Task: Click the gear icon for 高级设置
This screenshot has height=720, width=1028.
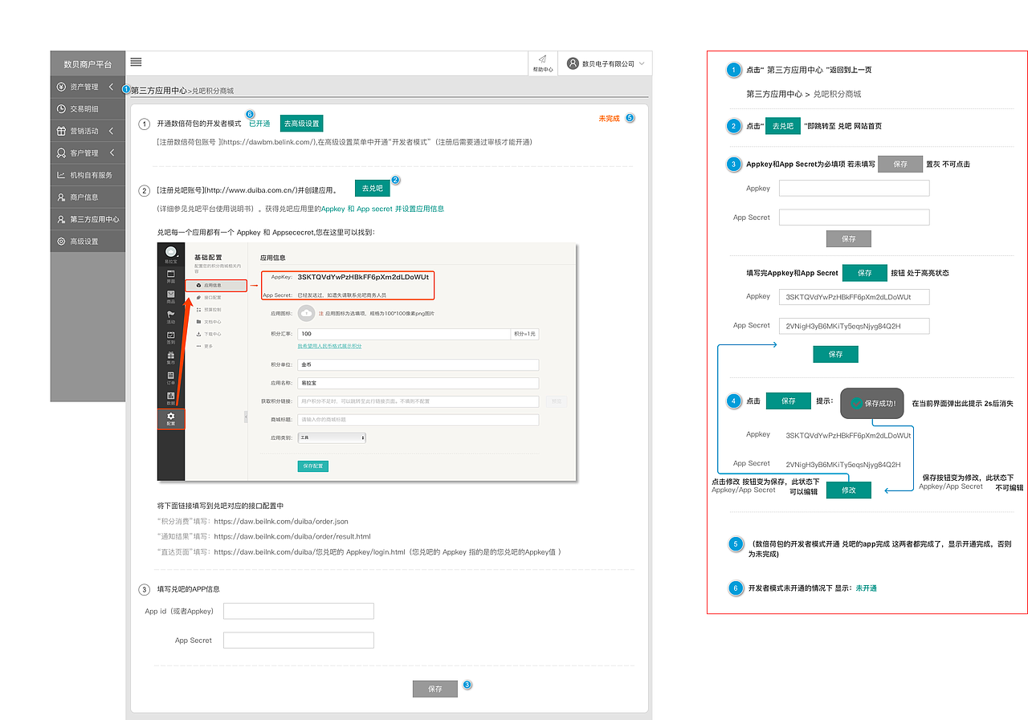Action: (62, 242)
